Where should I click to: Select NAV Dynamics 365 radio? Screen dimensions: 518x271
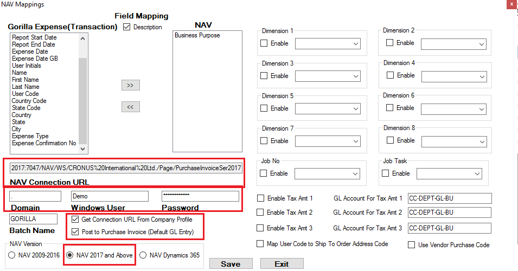click(x=143, y=255)
